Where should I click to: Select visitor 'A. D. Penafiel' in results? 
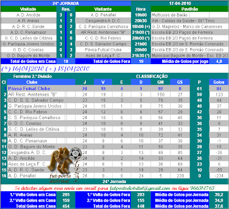[103, 15]
